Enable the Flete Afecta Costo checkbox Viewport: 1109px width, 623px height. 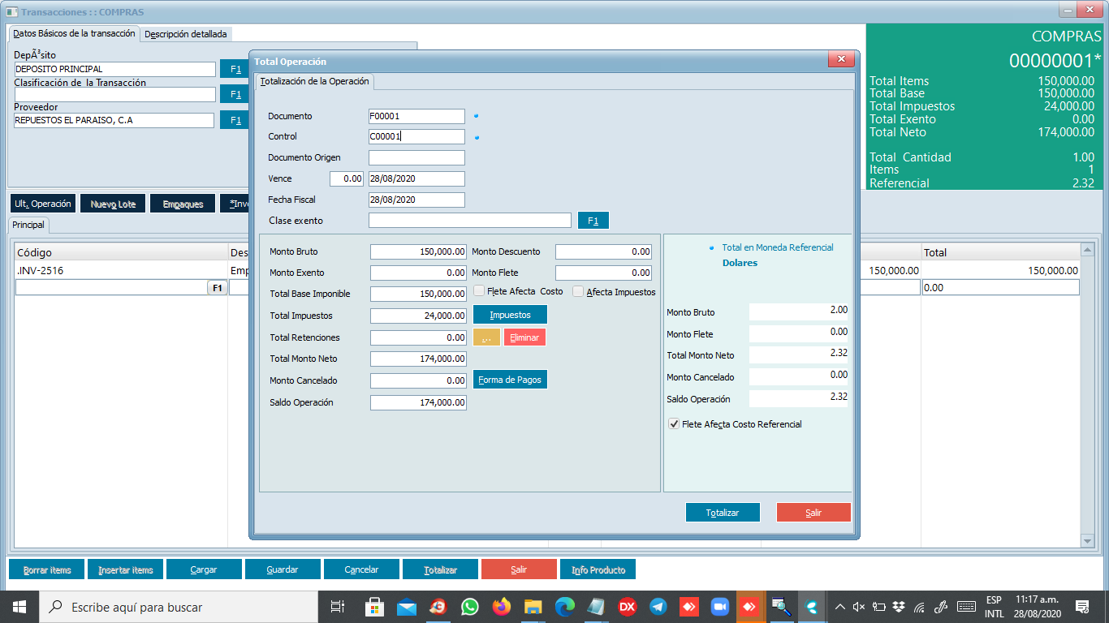[479, 291]
